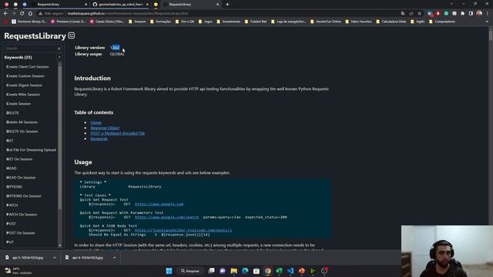Open the Amazon bookmarks folder

(x=137, y=22)
